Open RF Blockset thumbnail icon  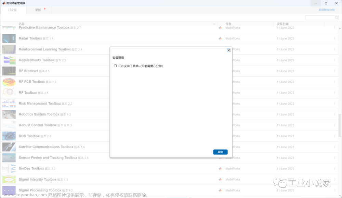[9, 71]
